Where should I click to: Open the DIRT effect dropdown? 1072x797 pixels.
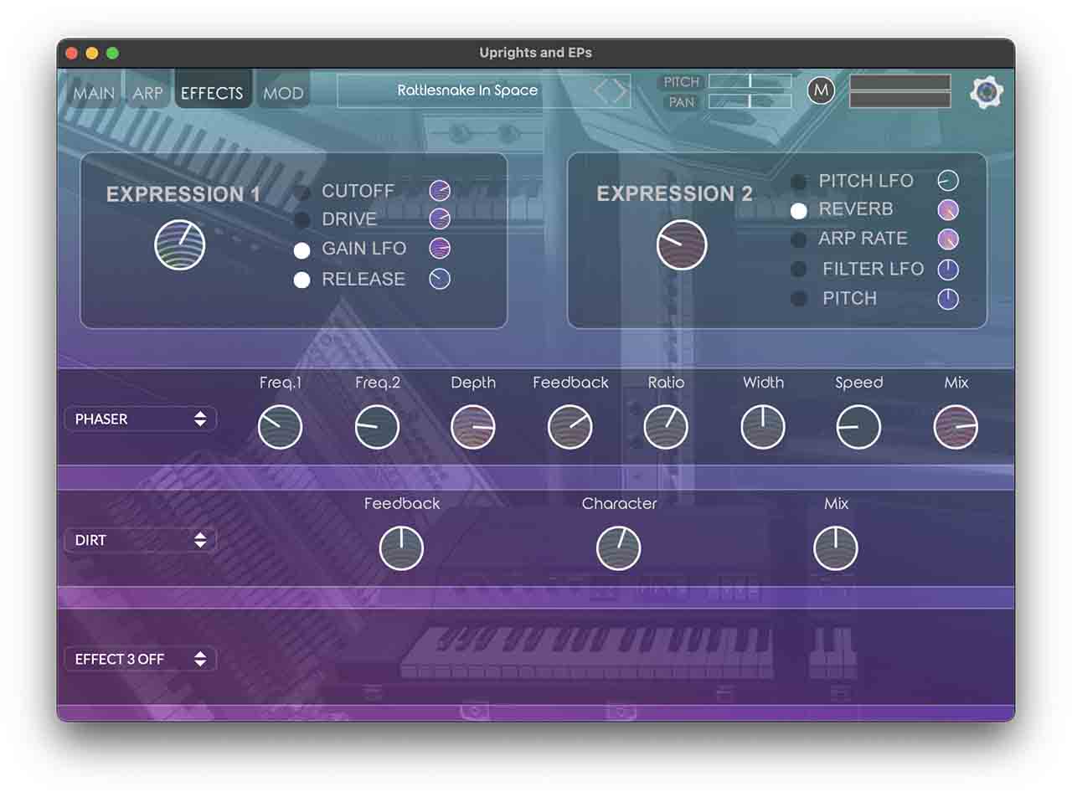point(140,540)
